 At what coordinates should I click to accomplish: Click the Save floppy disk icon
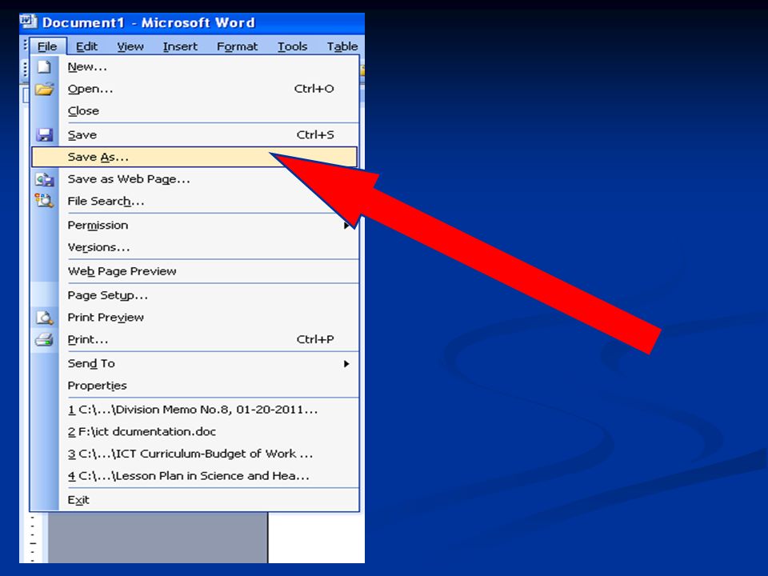45,134
